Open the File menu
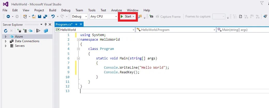The width and height of the screenshot is (269, 108). click(x=5, y=10)
